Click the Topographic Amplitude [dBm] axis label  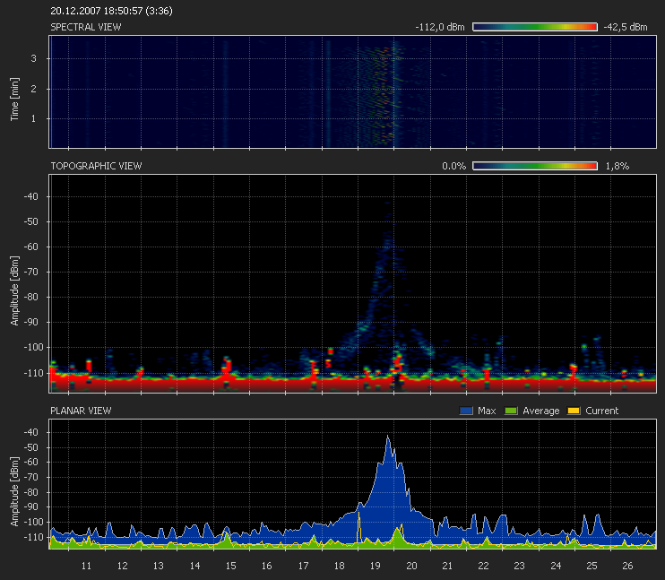[x=14, y=290]
